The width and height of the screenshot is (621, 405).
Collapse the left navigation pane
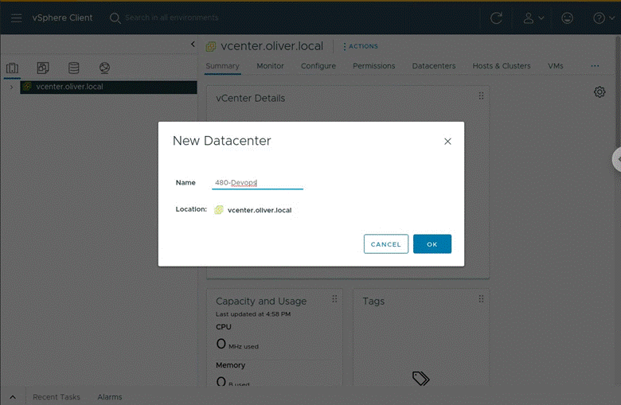(193, 44)
